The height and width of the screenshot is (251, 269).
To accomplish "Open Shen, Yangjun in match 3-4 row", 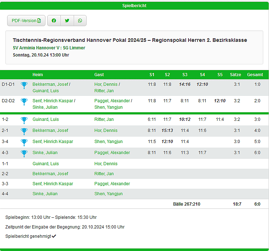I will pyautogui.click(x=108, y=142).
